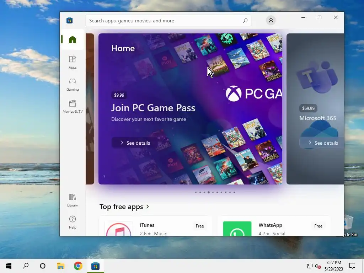Expand the Top free apps list
This screenshot has width=364, height=273.
(x=124, y=207)
